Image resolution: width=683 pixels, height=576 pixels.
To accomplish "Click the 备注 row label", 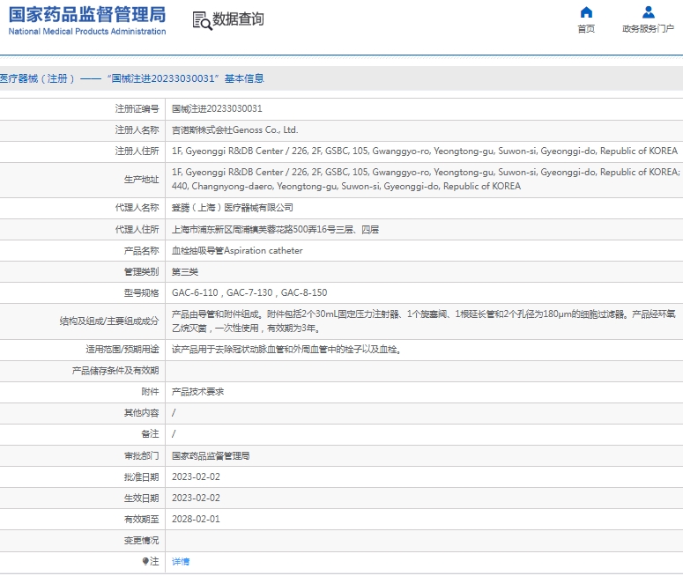I will pos(150,434).
